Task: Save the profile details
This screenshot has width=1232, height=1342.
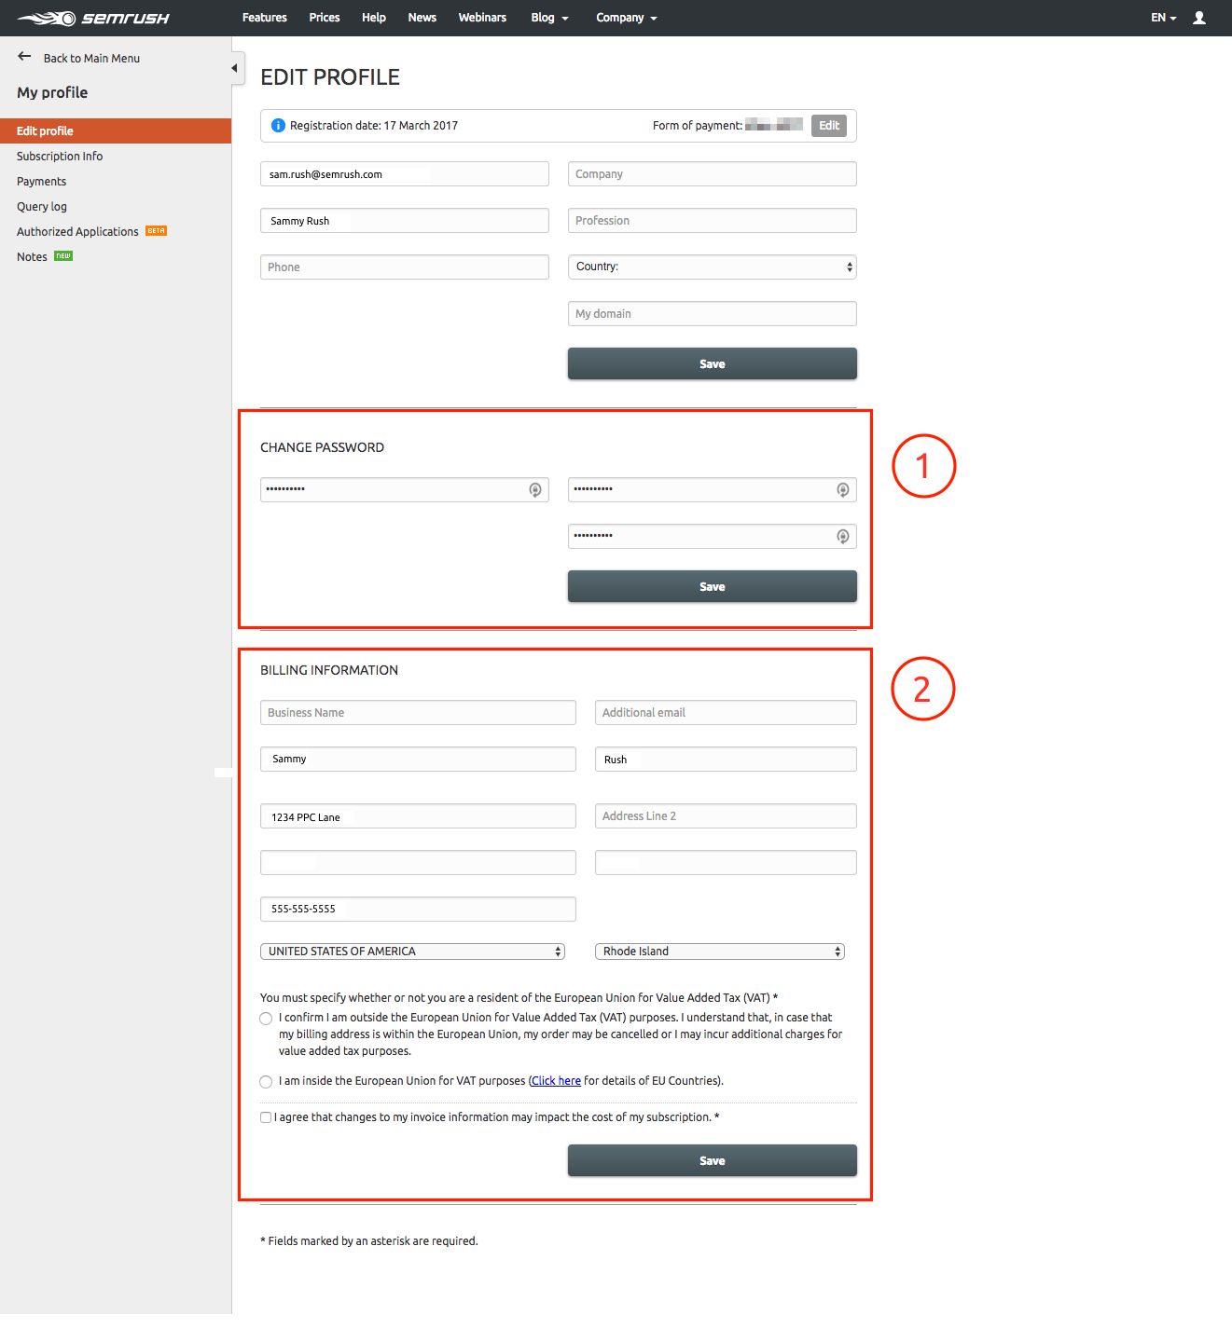Action: (x=713, y=363)
